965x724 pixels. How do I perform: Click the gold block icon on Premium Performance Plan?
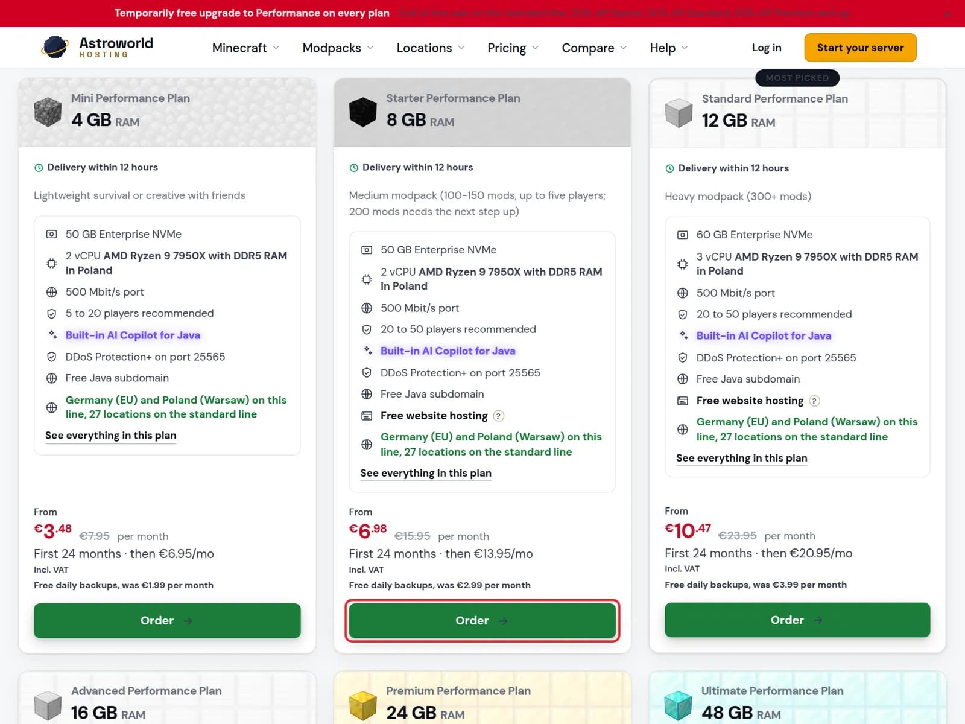363,705
